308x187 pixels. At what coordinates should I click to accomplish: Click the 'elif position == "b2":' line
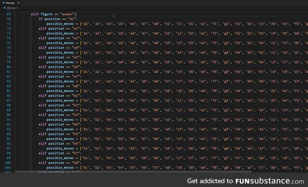click(x=60, y=105)
